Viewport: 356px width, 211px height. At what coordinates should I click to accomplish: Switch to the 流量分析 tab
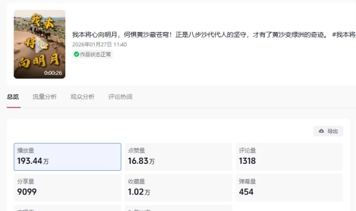point(44,97)
